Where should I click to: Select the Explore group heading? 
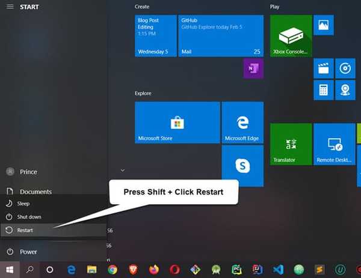[143, 93]
